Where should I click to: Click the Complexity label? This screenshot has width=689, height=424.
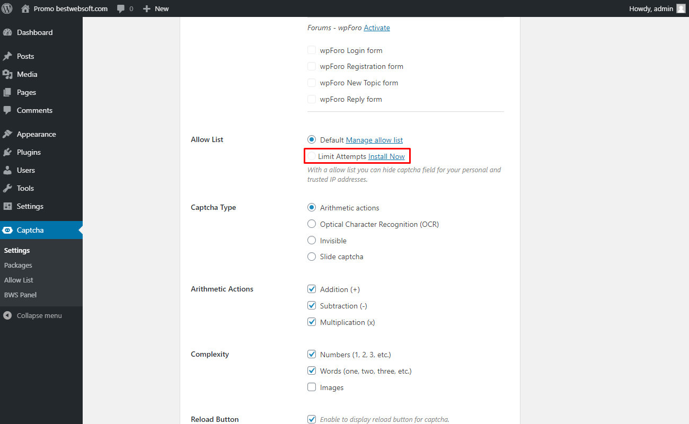pyautogui.click(x=210, y=354)
